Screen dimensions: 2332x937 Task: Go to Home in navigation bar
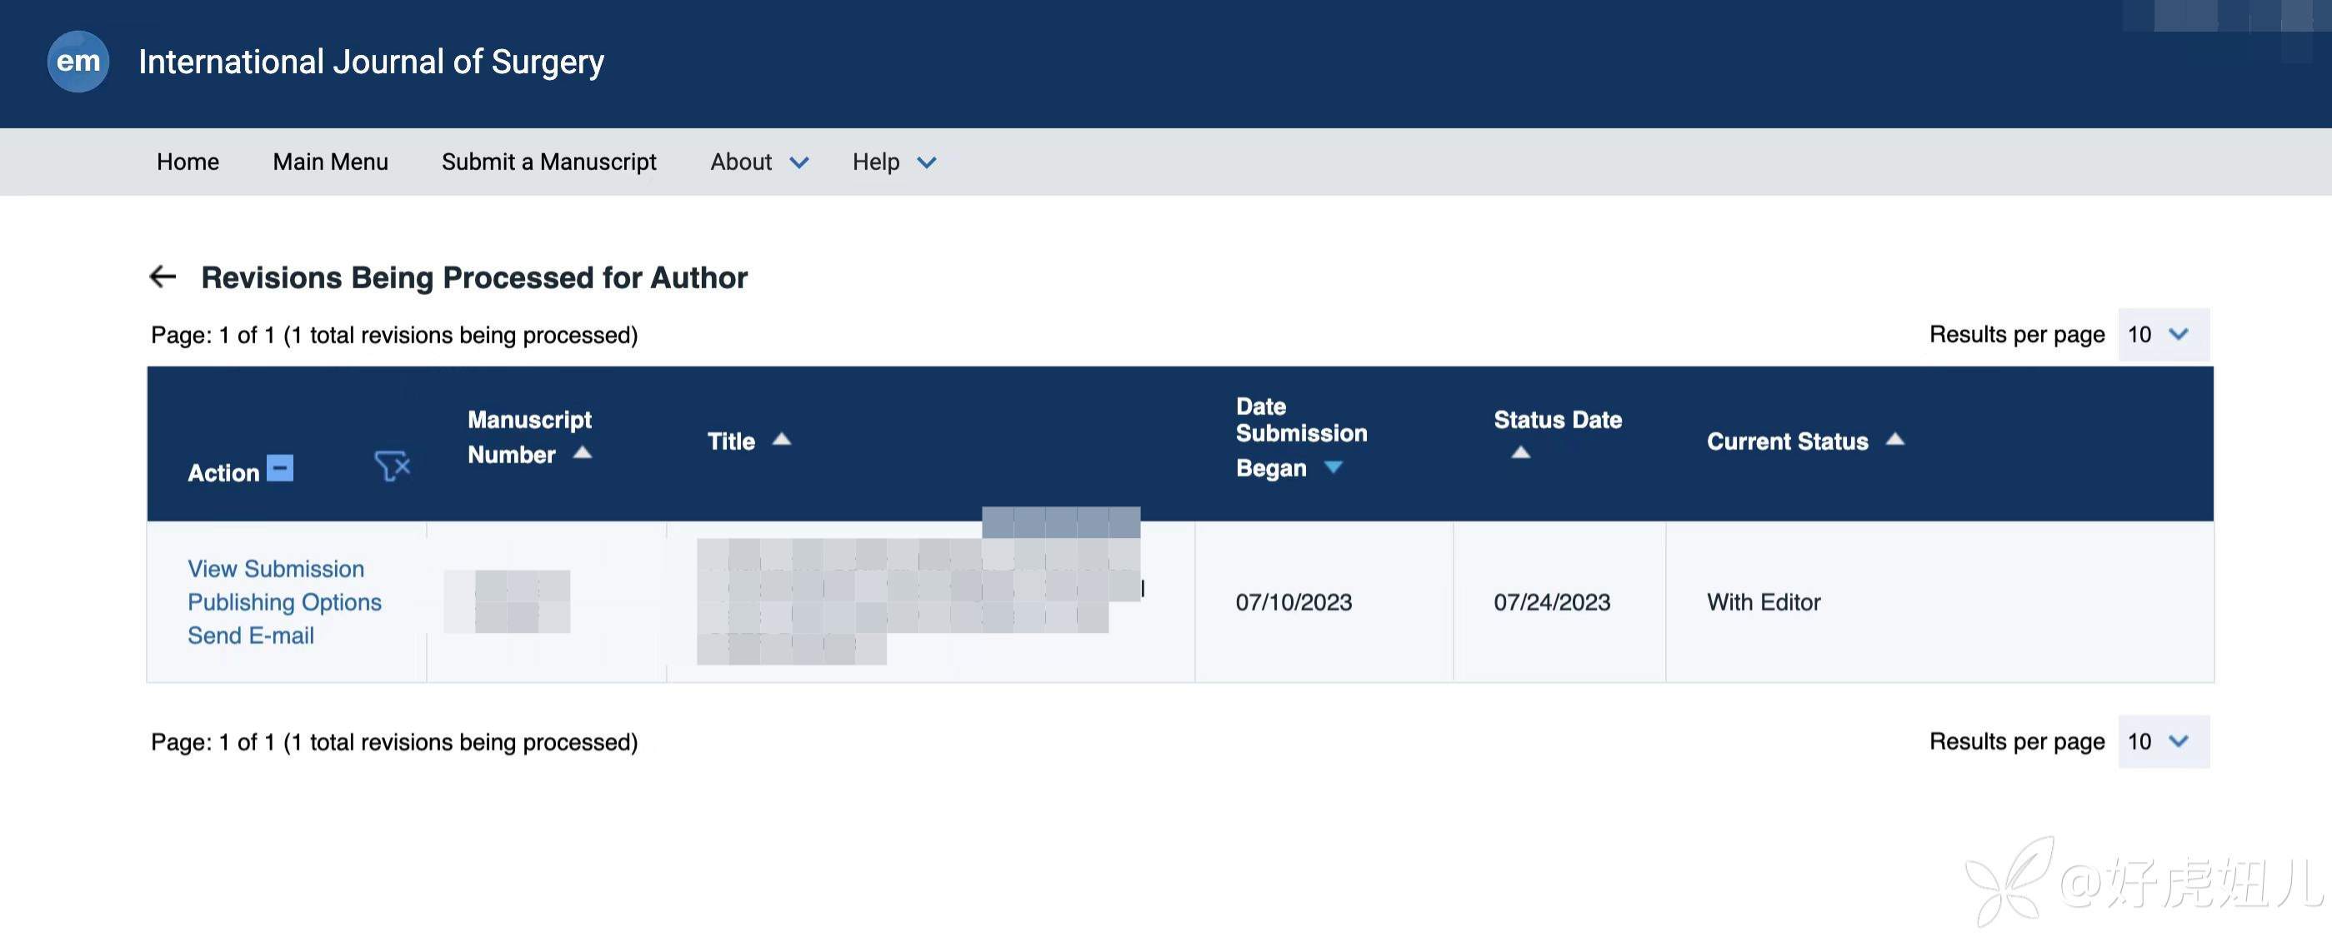click(188, 162)
